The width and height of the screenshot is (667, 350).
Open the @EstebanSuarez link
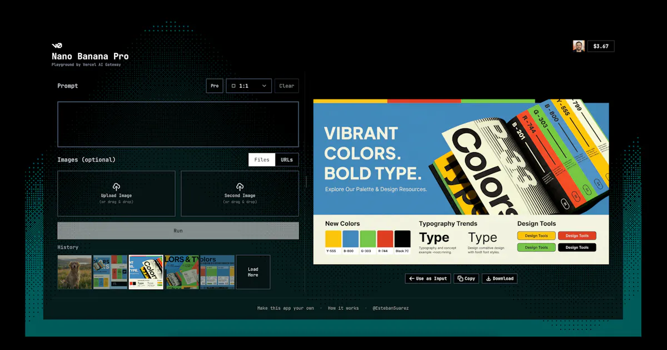tap(391, 308)
